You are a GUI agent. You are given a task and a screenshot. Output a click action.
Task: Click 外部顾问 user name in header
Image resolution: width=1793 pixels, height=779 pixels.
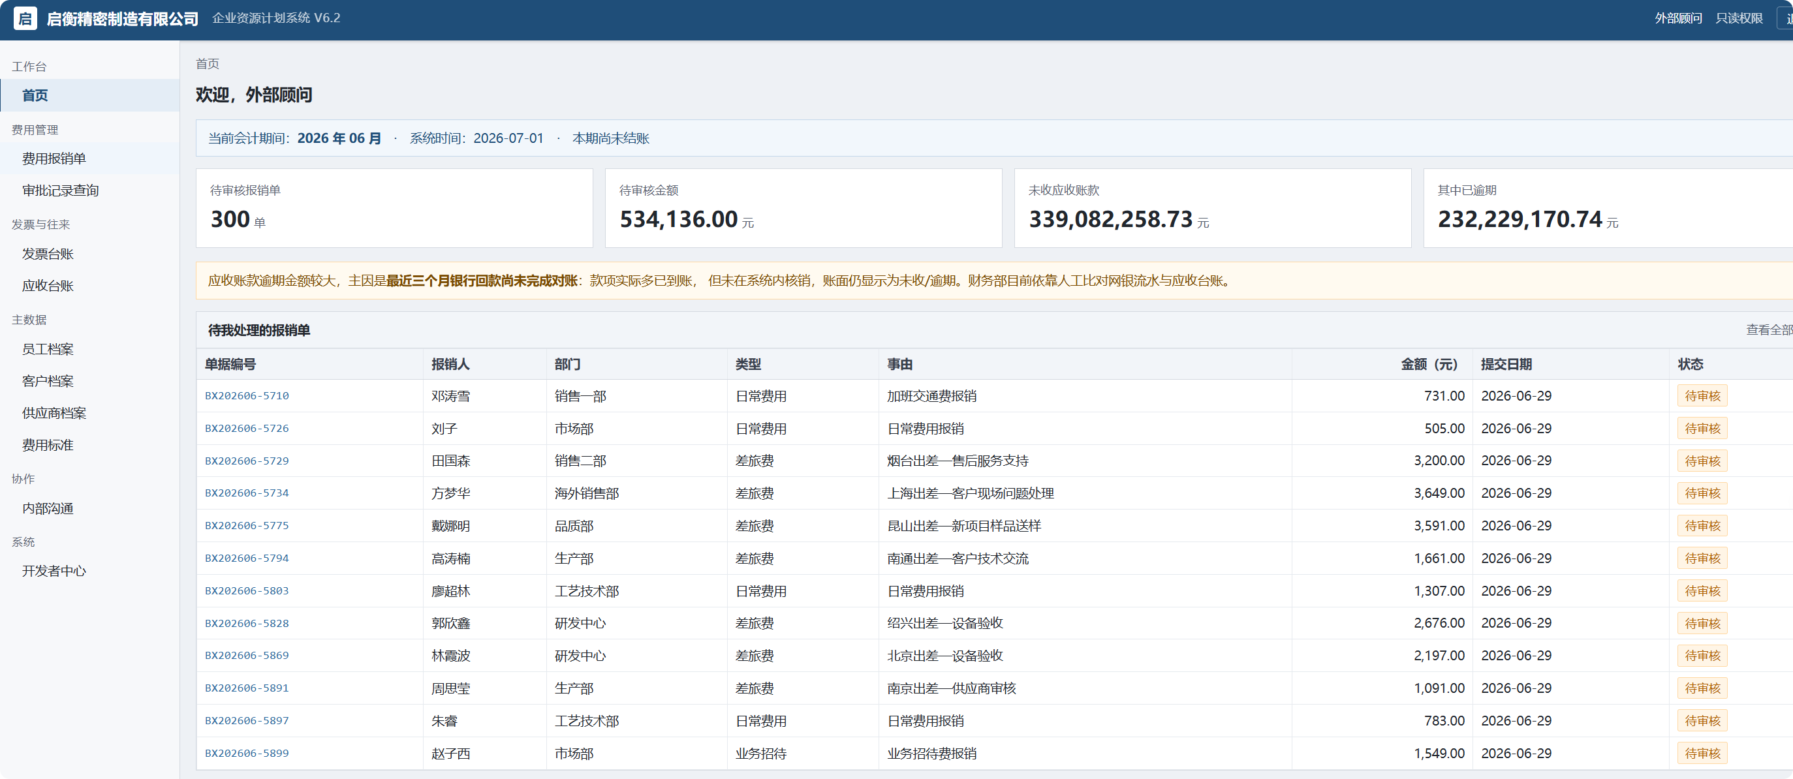pyautogui.click(x=1678, y=18)
